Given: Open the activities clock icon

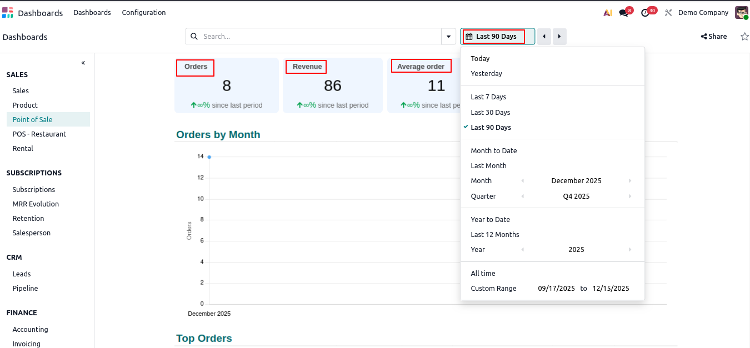Looking at the screenshot, I should coord(645,13).
